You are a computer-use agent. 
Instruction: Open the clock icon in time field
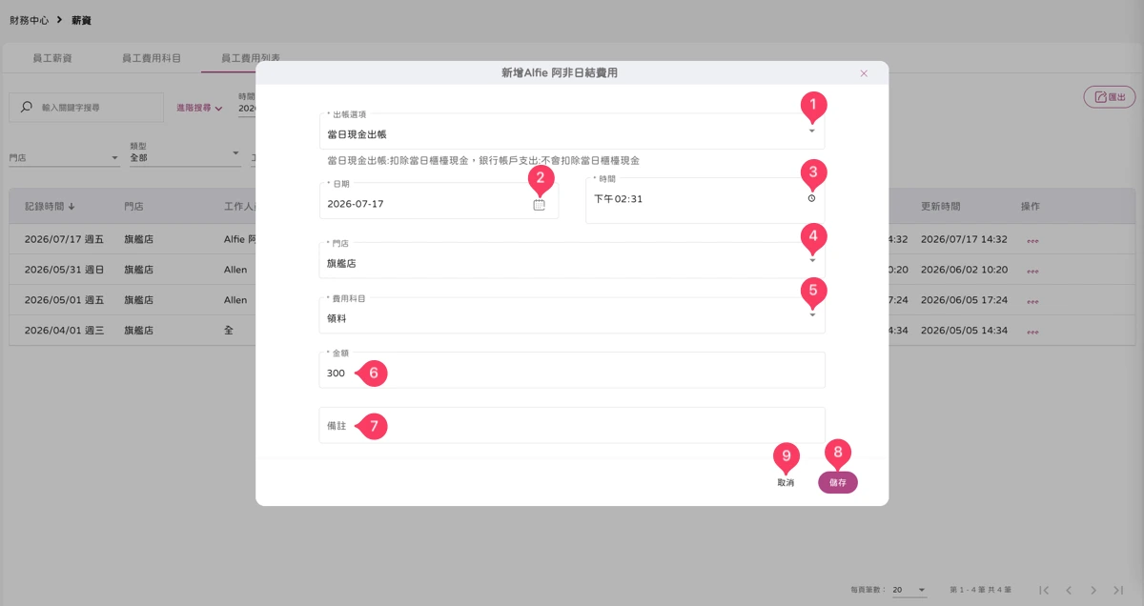pos(811,198)
